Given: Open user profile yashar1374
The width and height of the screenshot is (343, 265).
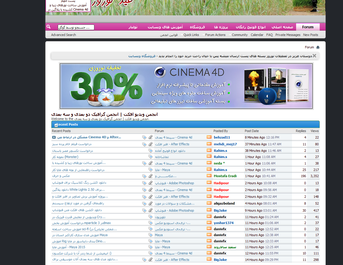Looking at the screenshot, I should [x=224, y=223].
